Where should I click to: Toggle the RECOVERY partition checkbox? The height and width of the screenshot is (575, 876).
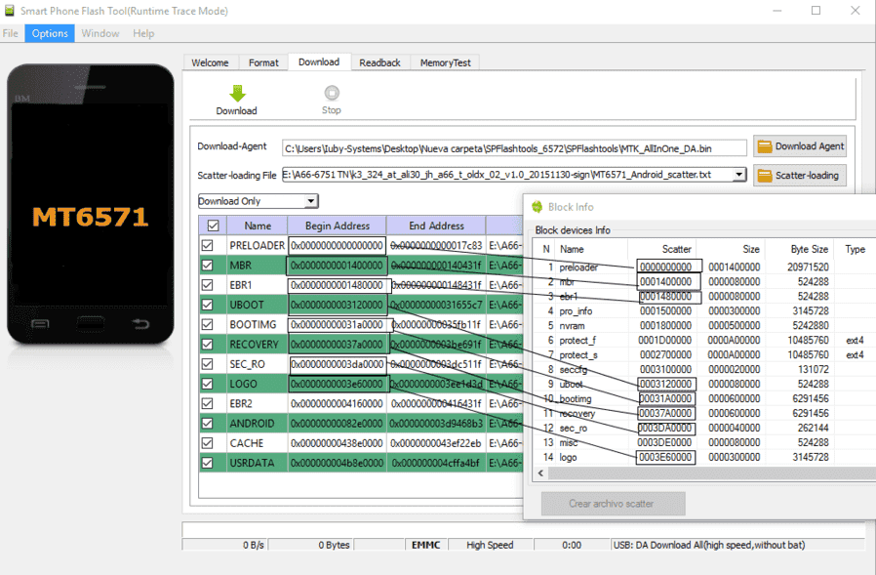click(207, 344)
